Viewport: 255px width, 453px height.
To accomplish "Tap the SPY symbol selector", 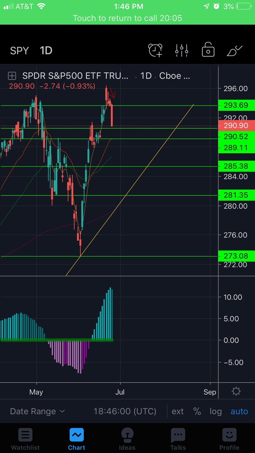I will click(19, 50).
